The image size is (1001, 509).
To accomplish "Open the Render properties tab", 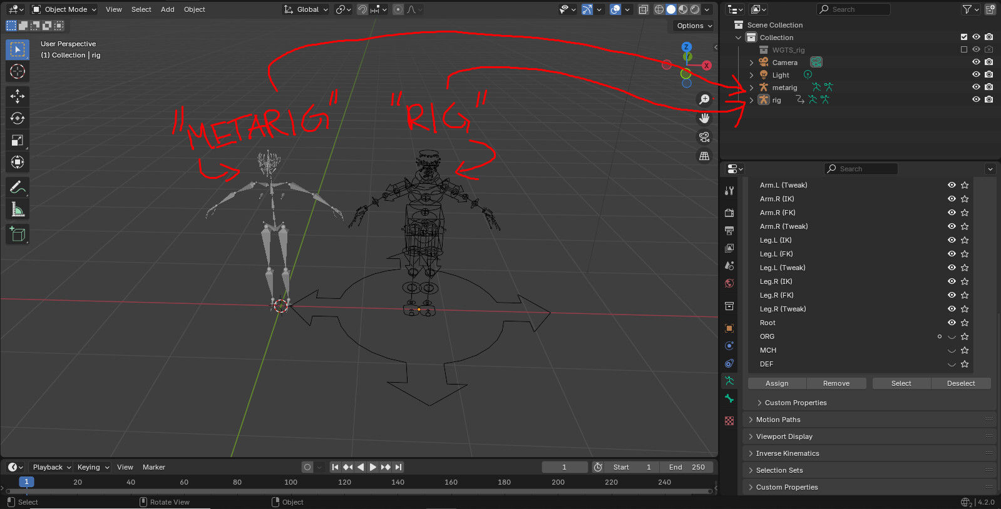I will tap(729, 213).
